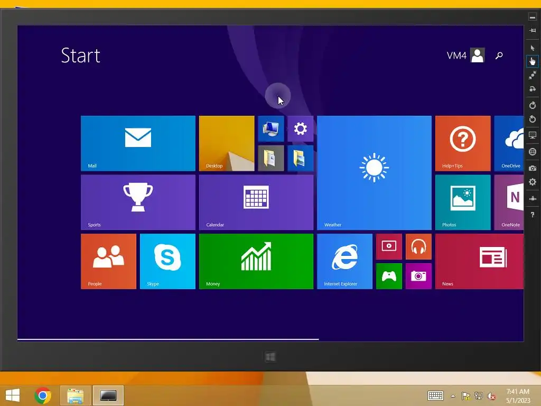
Task: Open the Photos tile
Action: [x=463, y=202]
